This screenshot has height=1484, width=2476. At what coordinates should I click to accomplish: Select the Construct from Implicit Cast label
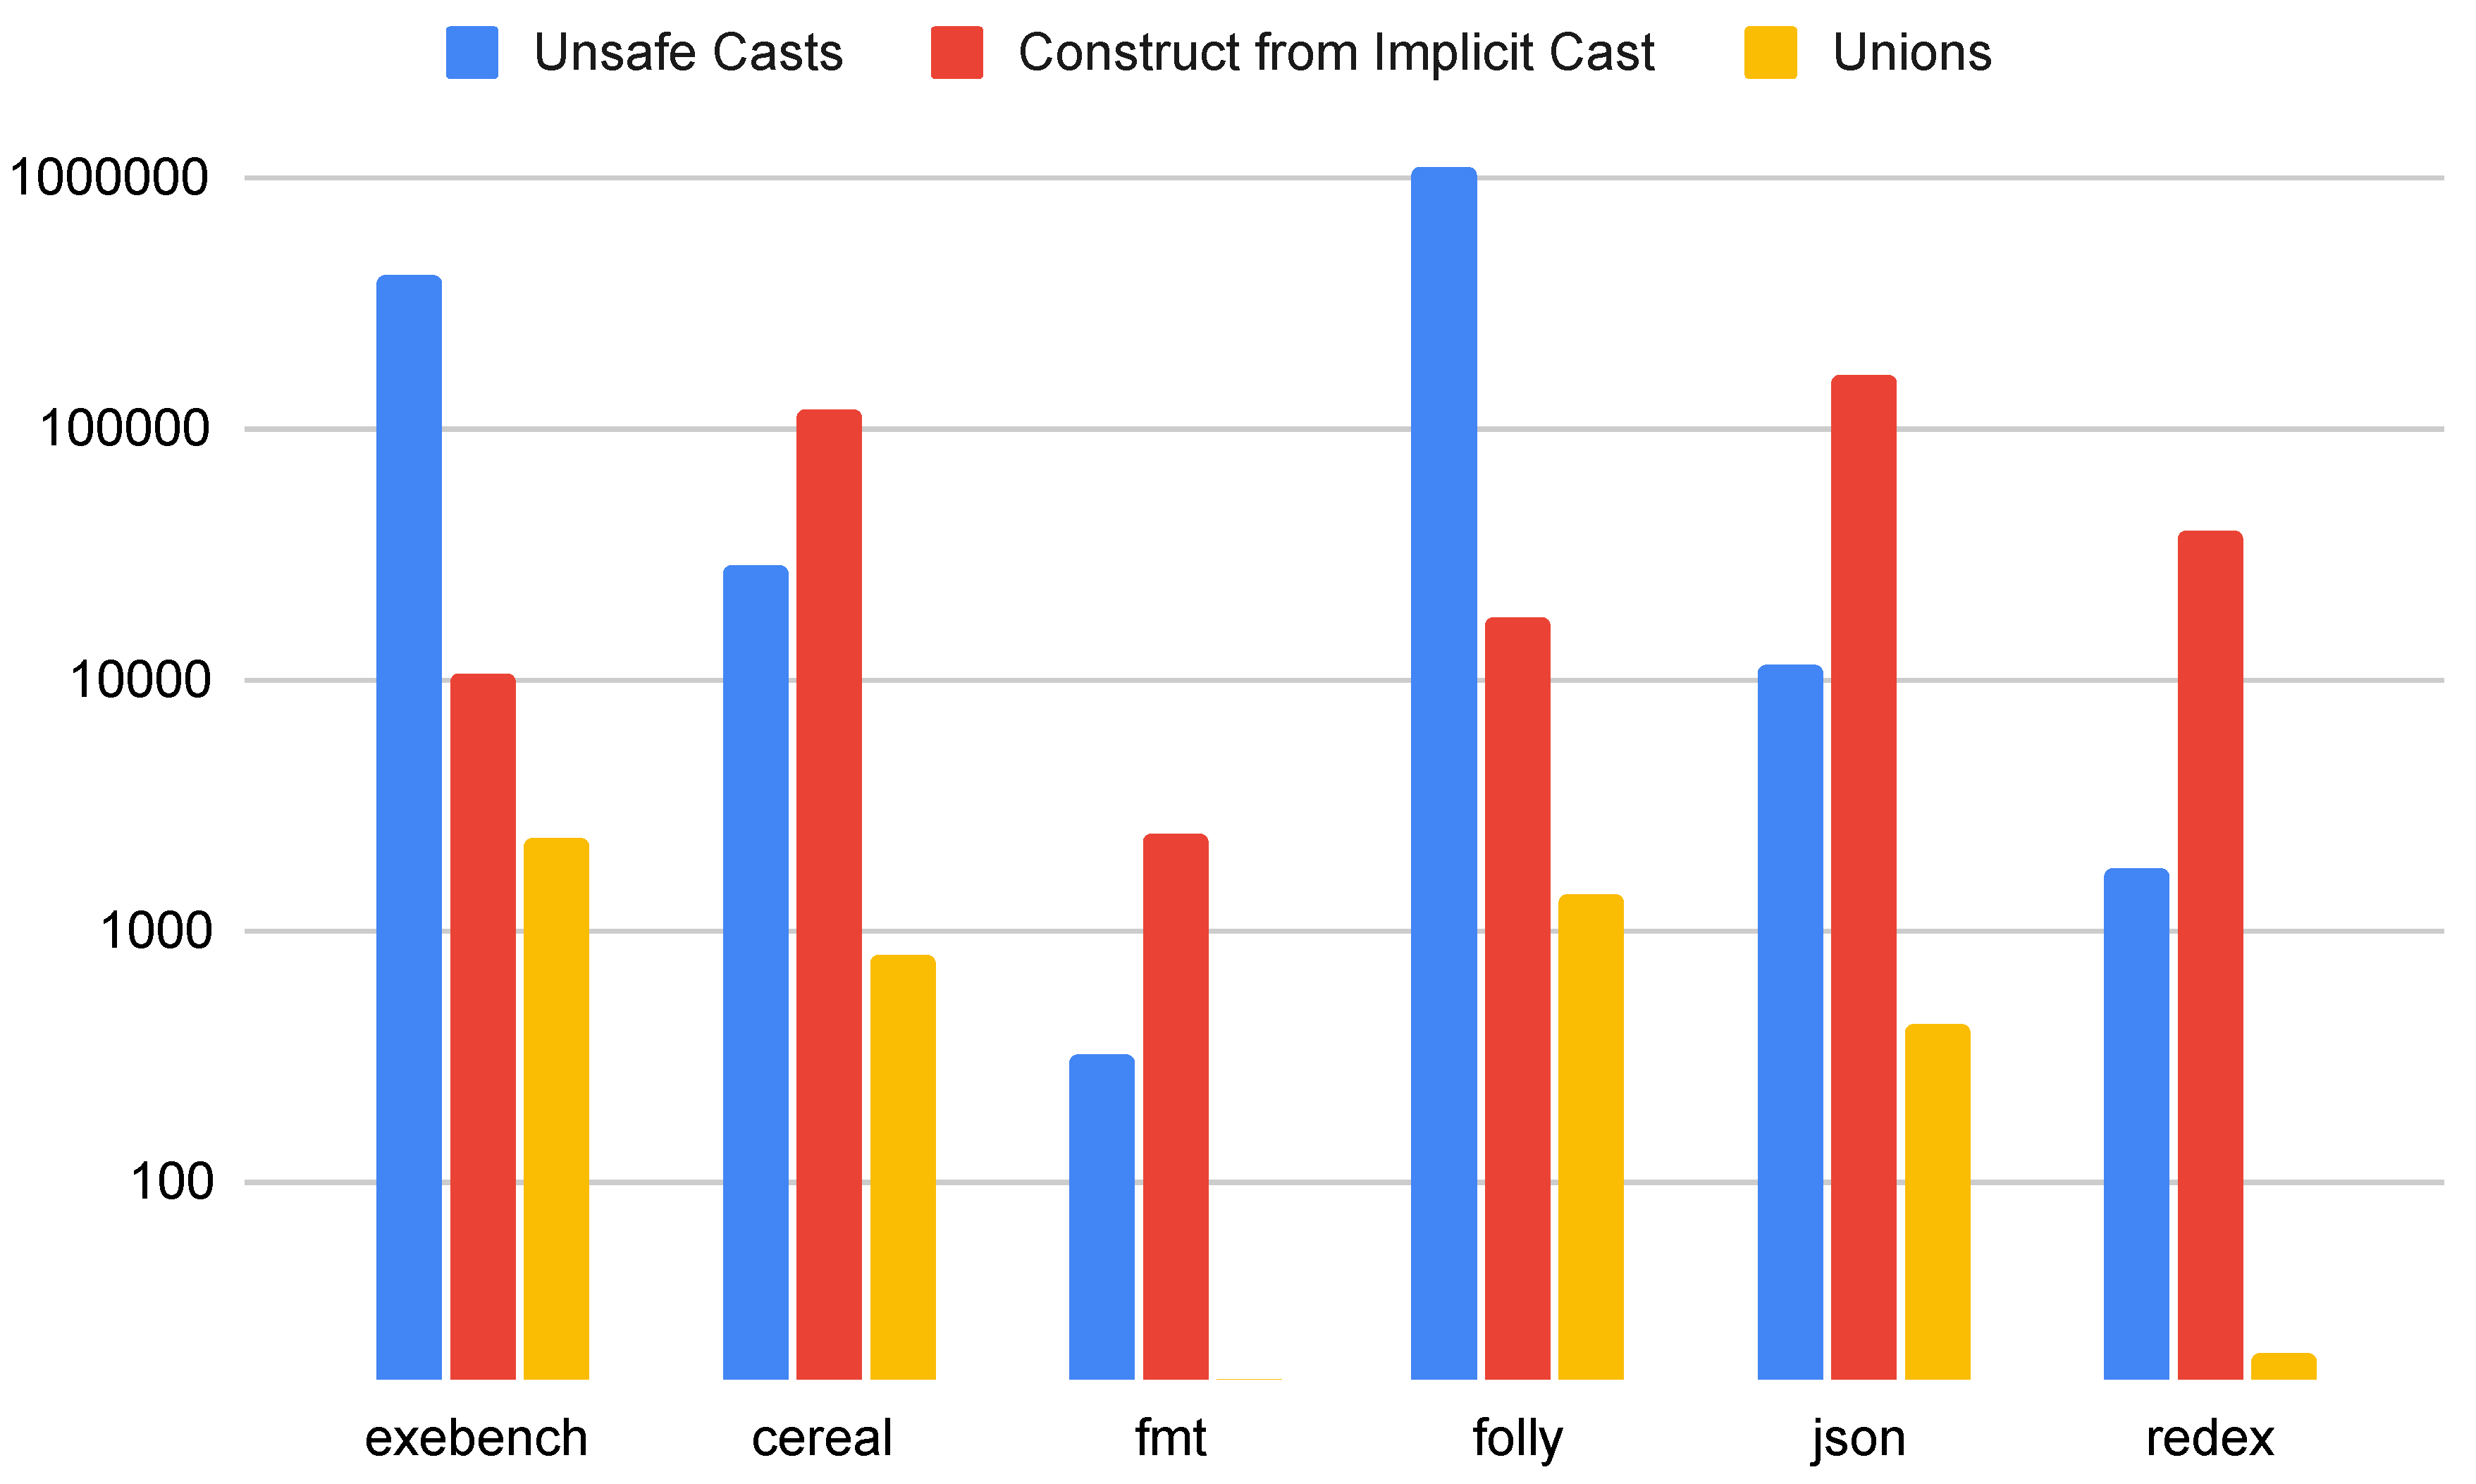click(1336, 52)
